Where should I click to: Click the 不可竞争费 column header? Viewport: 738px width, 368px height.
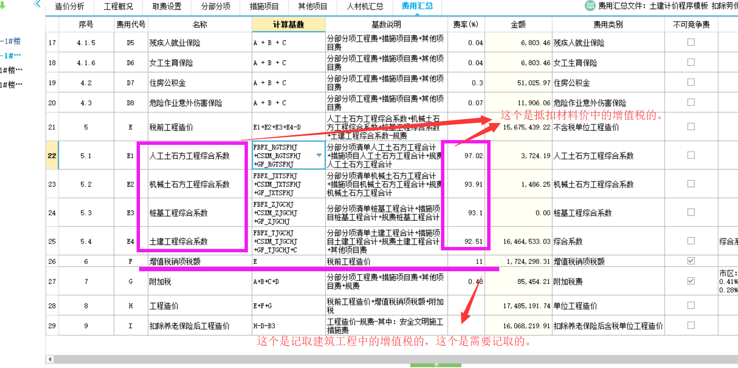(691, 24)
